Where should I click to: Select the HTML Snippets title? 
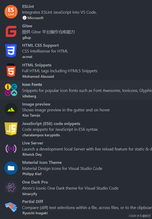[37, 65]
